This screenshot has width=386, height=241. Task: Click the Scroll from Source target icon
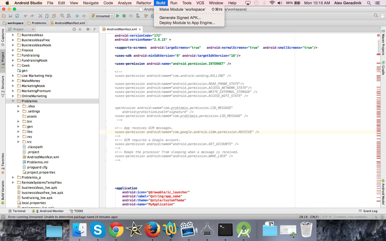(74, 29)
